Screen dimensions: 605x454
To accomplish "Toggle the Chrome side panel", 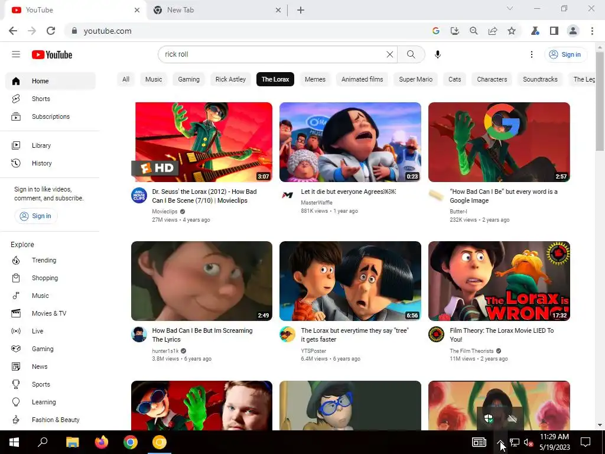I will [554, 31].
